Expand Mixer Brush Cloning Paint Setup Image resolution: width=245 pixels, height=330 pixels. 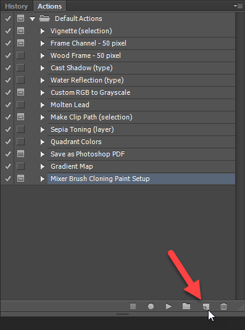pyautogui.click(x=43, y=179)
